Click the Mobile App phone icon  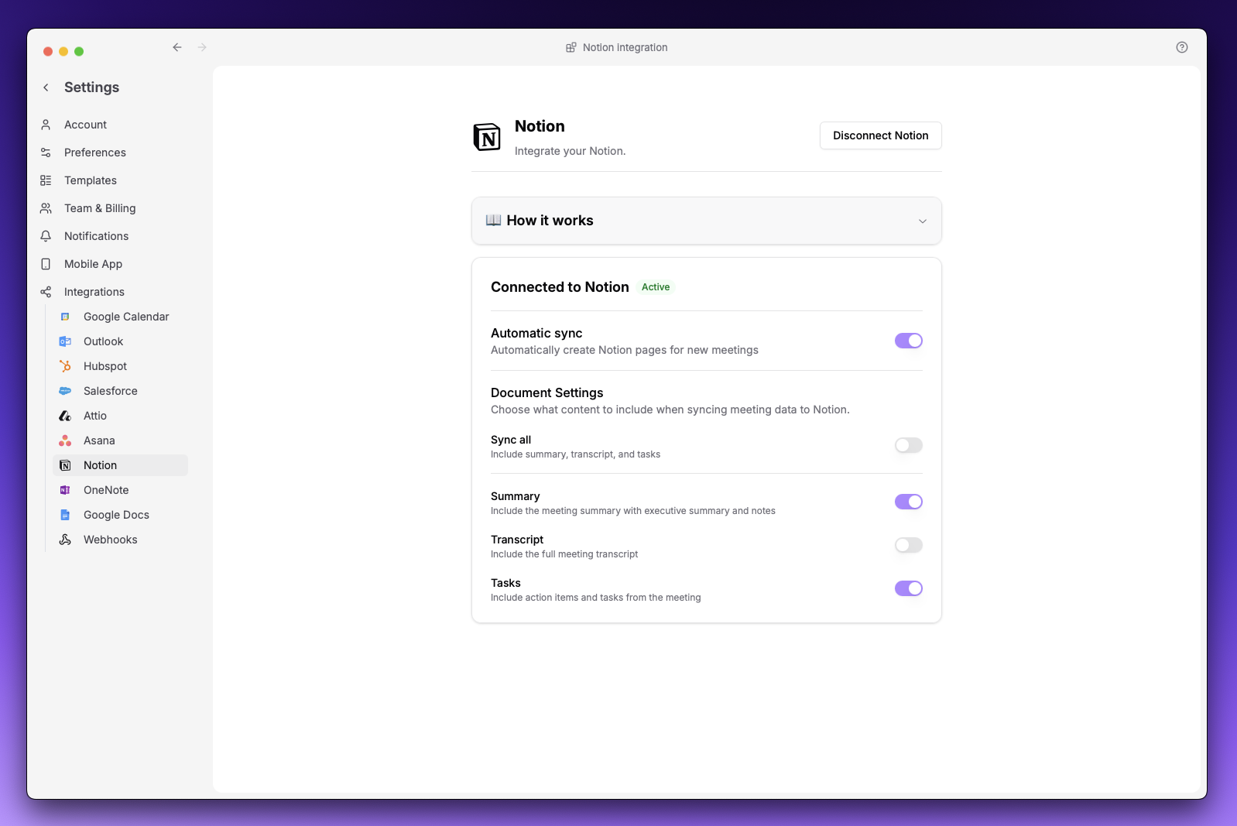(46, 264)
